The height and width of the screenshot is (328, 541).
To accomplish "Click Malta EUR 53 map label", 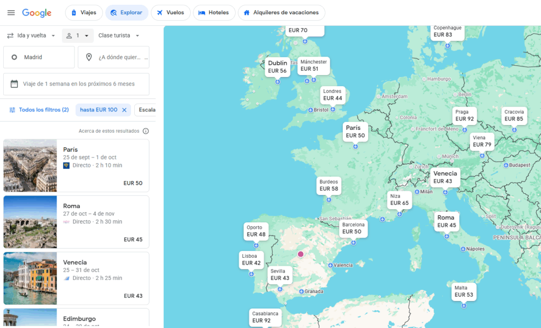I will pos(464,292).
